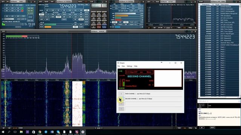This screenshot has width=241, height=135.
Task: Click the 7.544.223 frequency readout in RX Control
Action: pos(68,6)
